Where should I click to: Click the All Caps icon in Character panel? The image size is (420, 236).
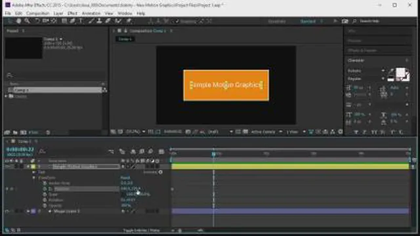click(374, 132)
